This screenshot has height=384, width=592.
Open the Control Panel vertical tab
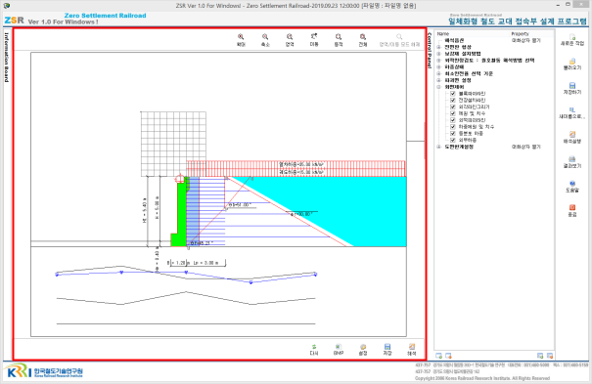point(430,51)
